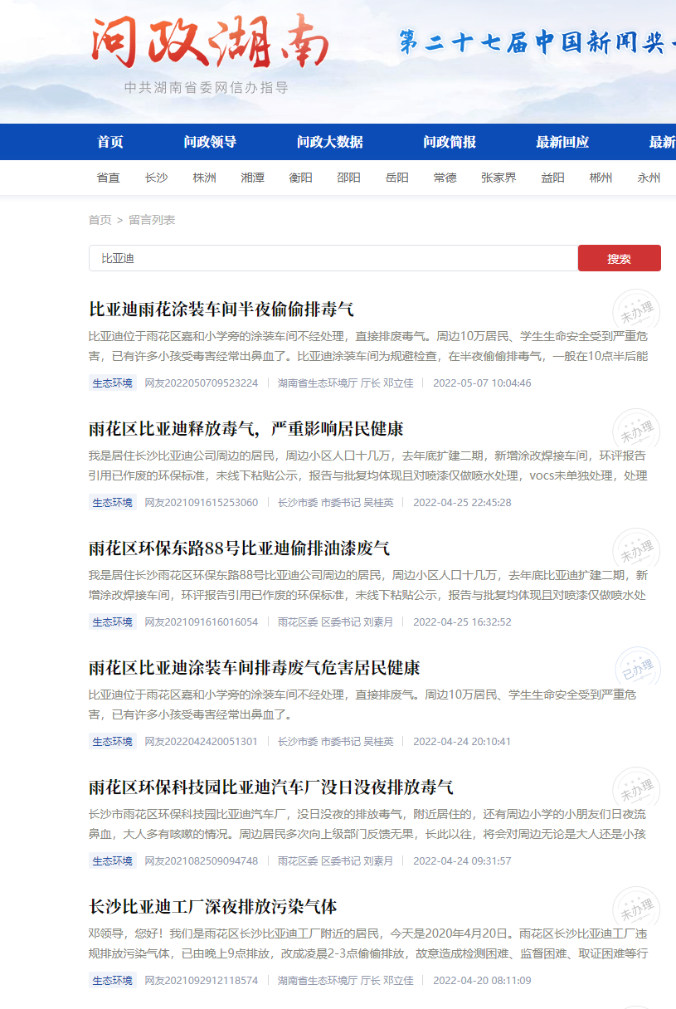Click the 中共湖南省委网信办指导 subtitle
This screenshot has height=1009, width=676.
(x=207, y=88)
